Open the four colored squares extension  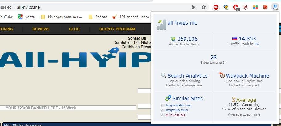255,7
